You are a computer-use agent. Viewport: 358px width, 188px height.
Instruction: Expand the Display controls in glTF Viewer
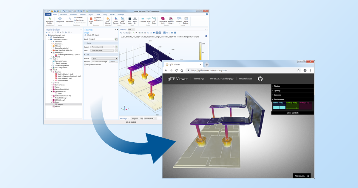tap(292, 86)
